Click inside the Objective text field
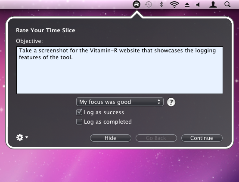Image resolution: width=239 pixels, height=182 pixels. coord(120,70)
